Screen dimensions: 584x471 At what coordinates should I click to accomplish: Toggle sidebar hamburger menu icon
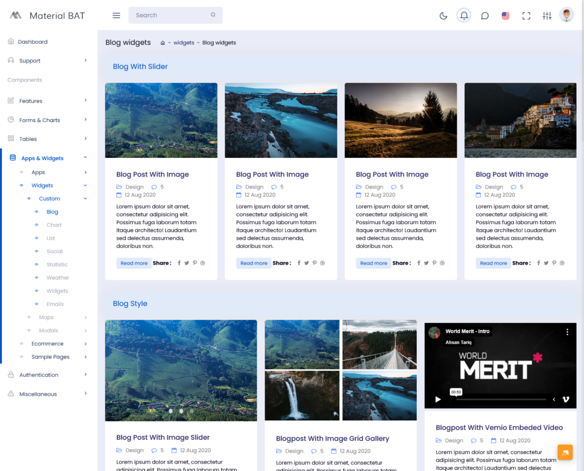[x=116, y=15]
